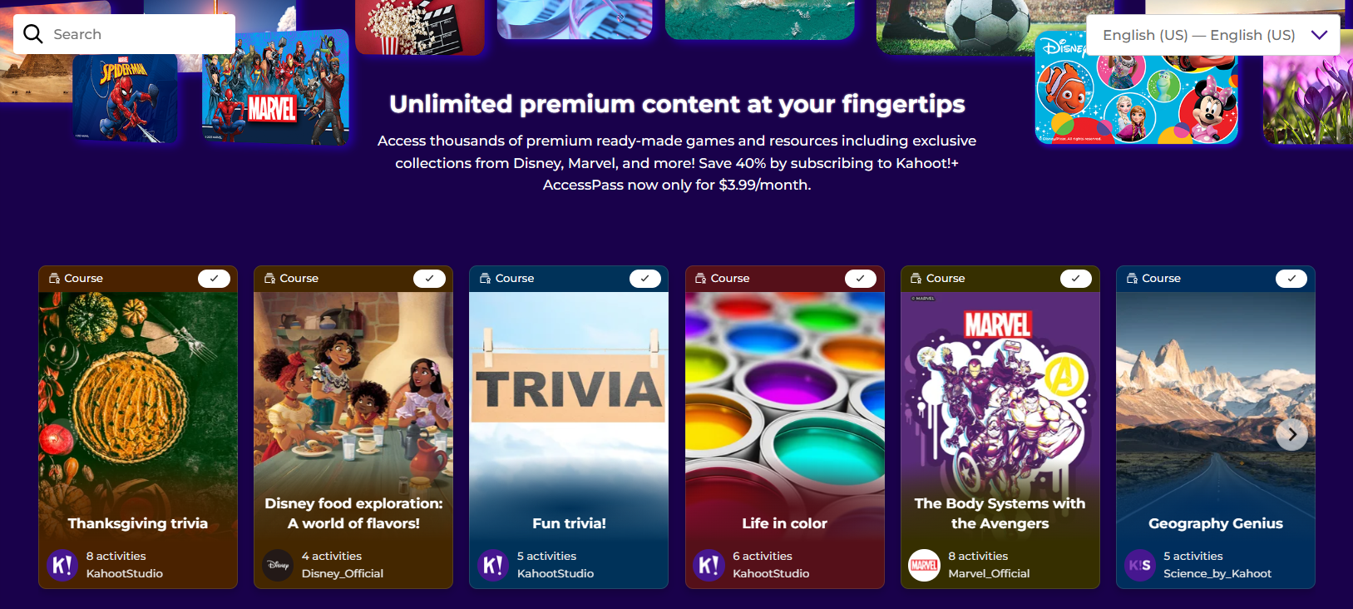This screenshot has height=609, width=1353.
Task: Click the course icon on Geography Genius card
Action: [1132, 279]
